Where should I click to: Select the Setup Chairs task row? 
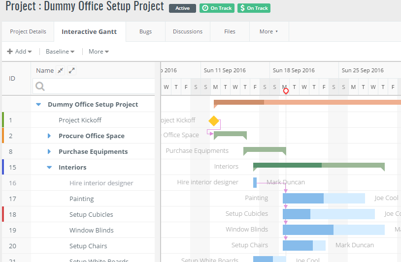pyautogui.click(x=78, y=246)
